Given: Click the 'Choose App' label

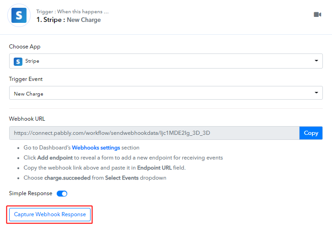Looking at the screenshot, I should pos(25,47).
